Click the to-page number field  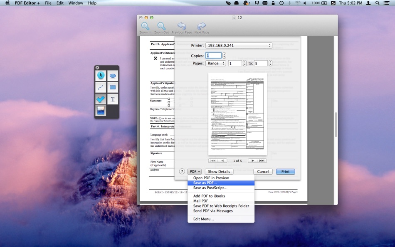(x=261, y=63)
